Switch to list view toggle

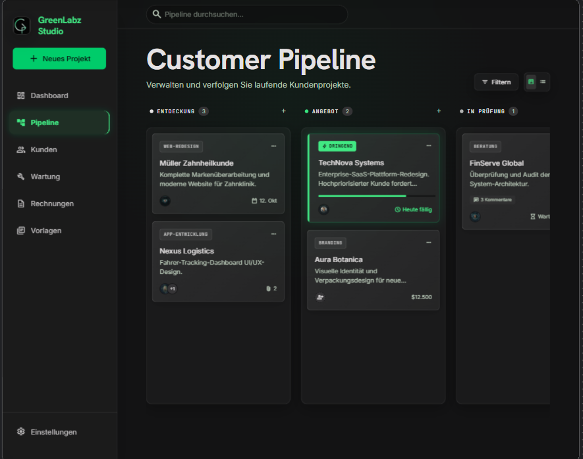(x=543, y=82)
